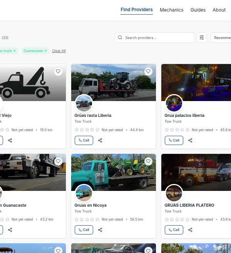Open Gruas en Nicoya cover photo
This screenshot has height=253, width=231.
tap(114, 172)
